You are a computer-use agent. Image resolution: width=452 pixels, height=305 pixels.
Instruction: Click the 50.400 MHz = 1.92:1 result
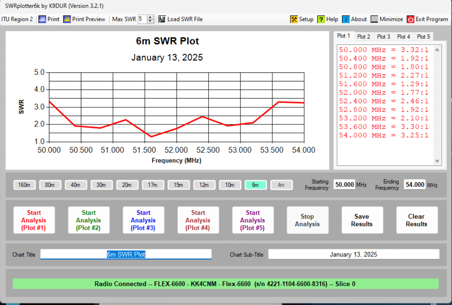click(x=384, y=58)
